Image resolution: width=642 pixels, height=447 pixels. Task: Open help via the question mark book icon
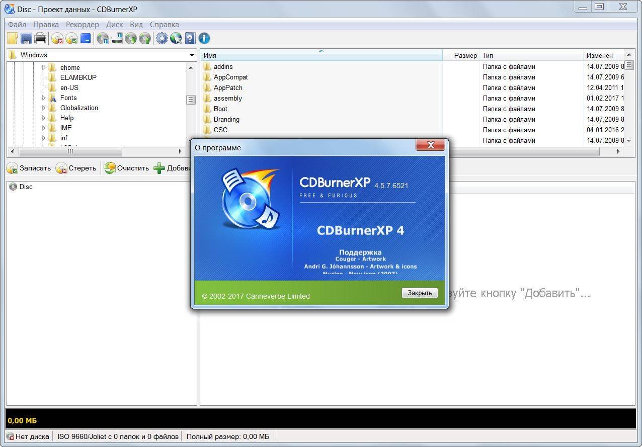click(x=190, y=38)
